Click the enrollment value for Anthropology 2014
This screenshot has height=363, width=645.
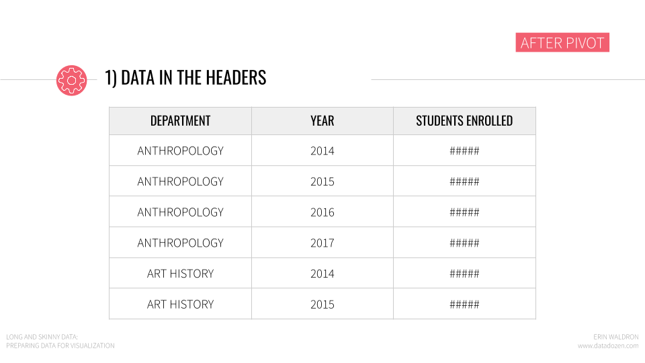coord(464,151)
